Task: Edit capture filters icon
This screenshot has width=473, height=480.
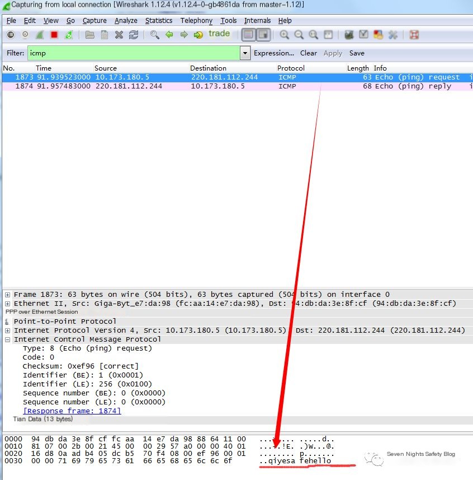Action: [349, 35]
